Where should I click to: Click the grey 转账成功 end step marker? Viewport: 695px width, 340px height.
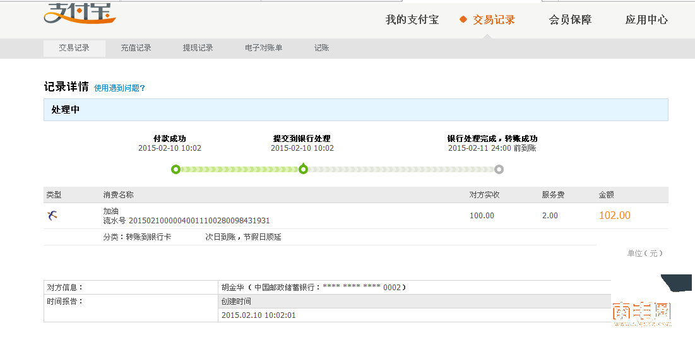click(499, 169)
